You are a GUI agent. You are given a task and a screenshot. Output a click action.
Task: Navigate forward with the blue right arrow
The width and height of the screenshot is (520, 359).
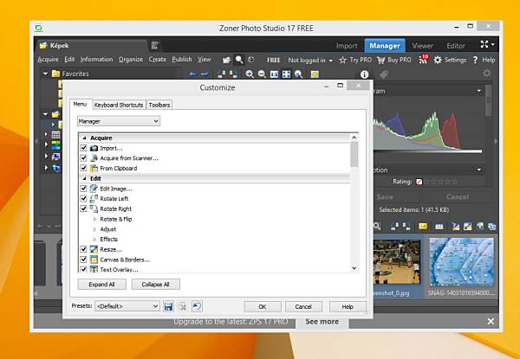point(205,74)
